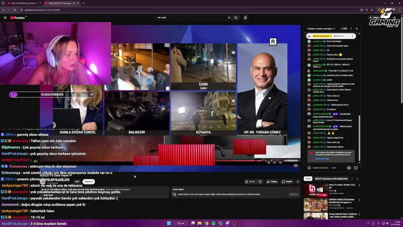Click chat message 'Yağmur yağıyormuş'
This screenshot has height=227, width=403.
tap(335, 138)
